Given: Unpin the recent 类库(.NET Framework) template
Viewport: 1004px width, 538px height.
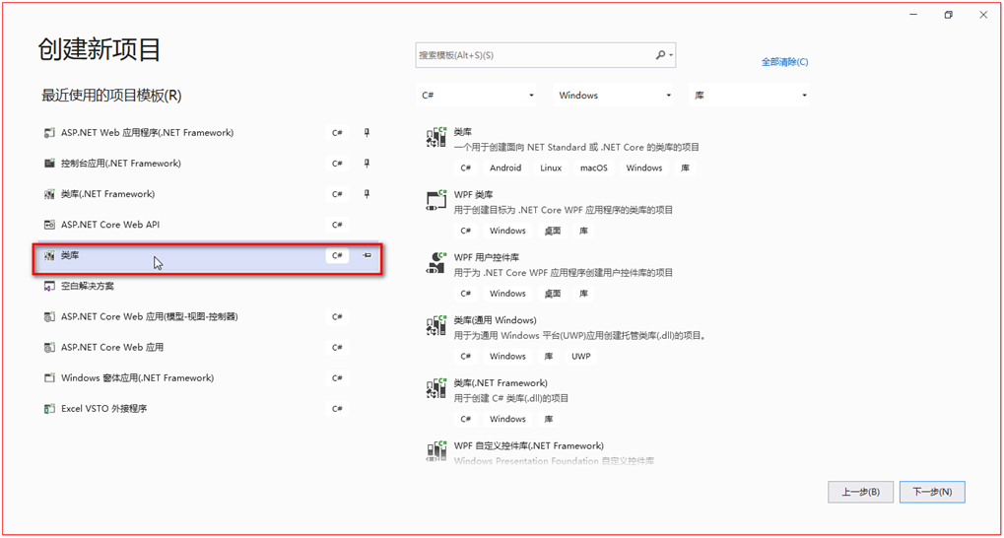Looking at the screenshot, I should pos(367,193).
